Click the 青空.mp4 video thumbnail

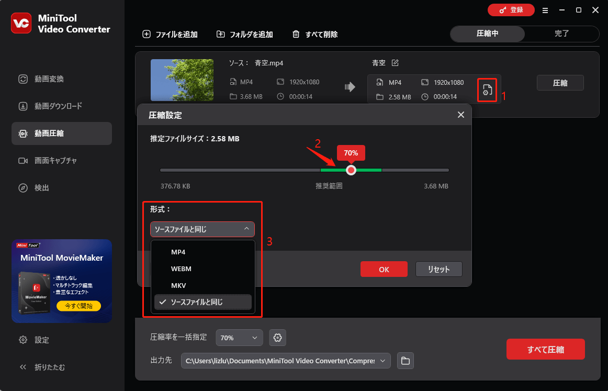click(182, 80)
